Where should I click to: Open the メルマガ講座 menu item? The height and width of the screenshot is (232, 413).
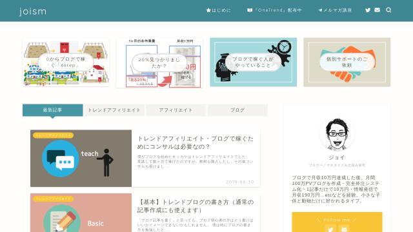point(335,10)
